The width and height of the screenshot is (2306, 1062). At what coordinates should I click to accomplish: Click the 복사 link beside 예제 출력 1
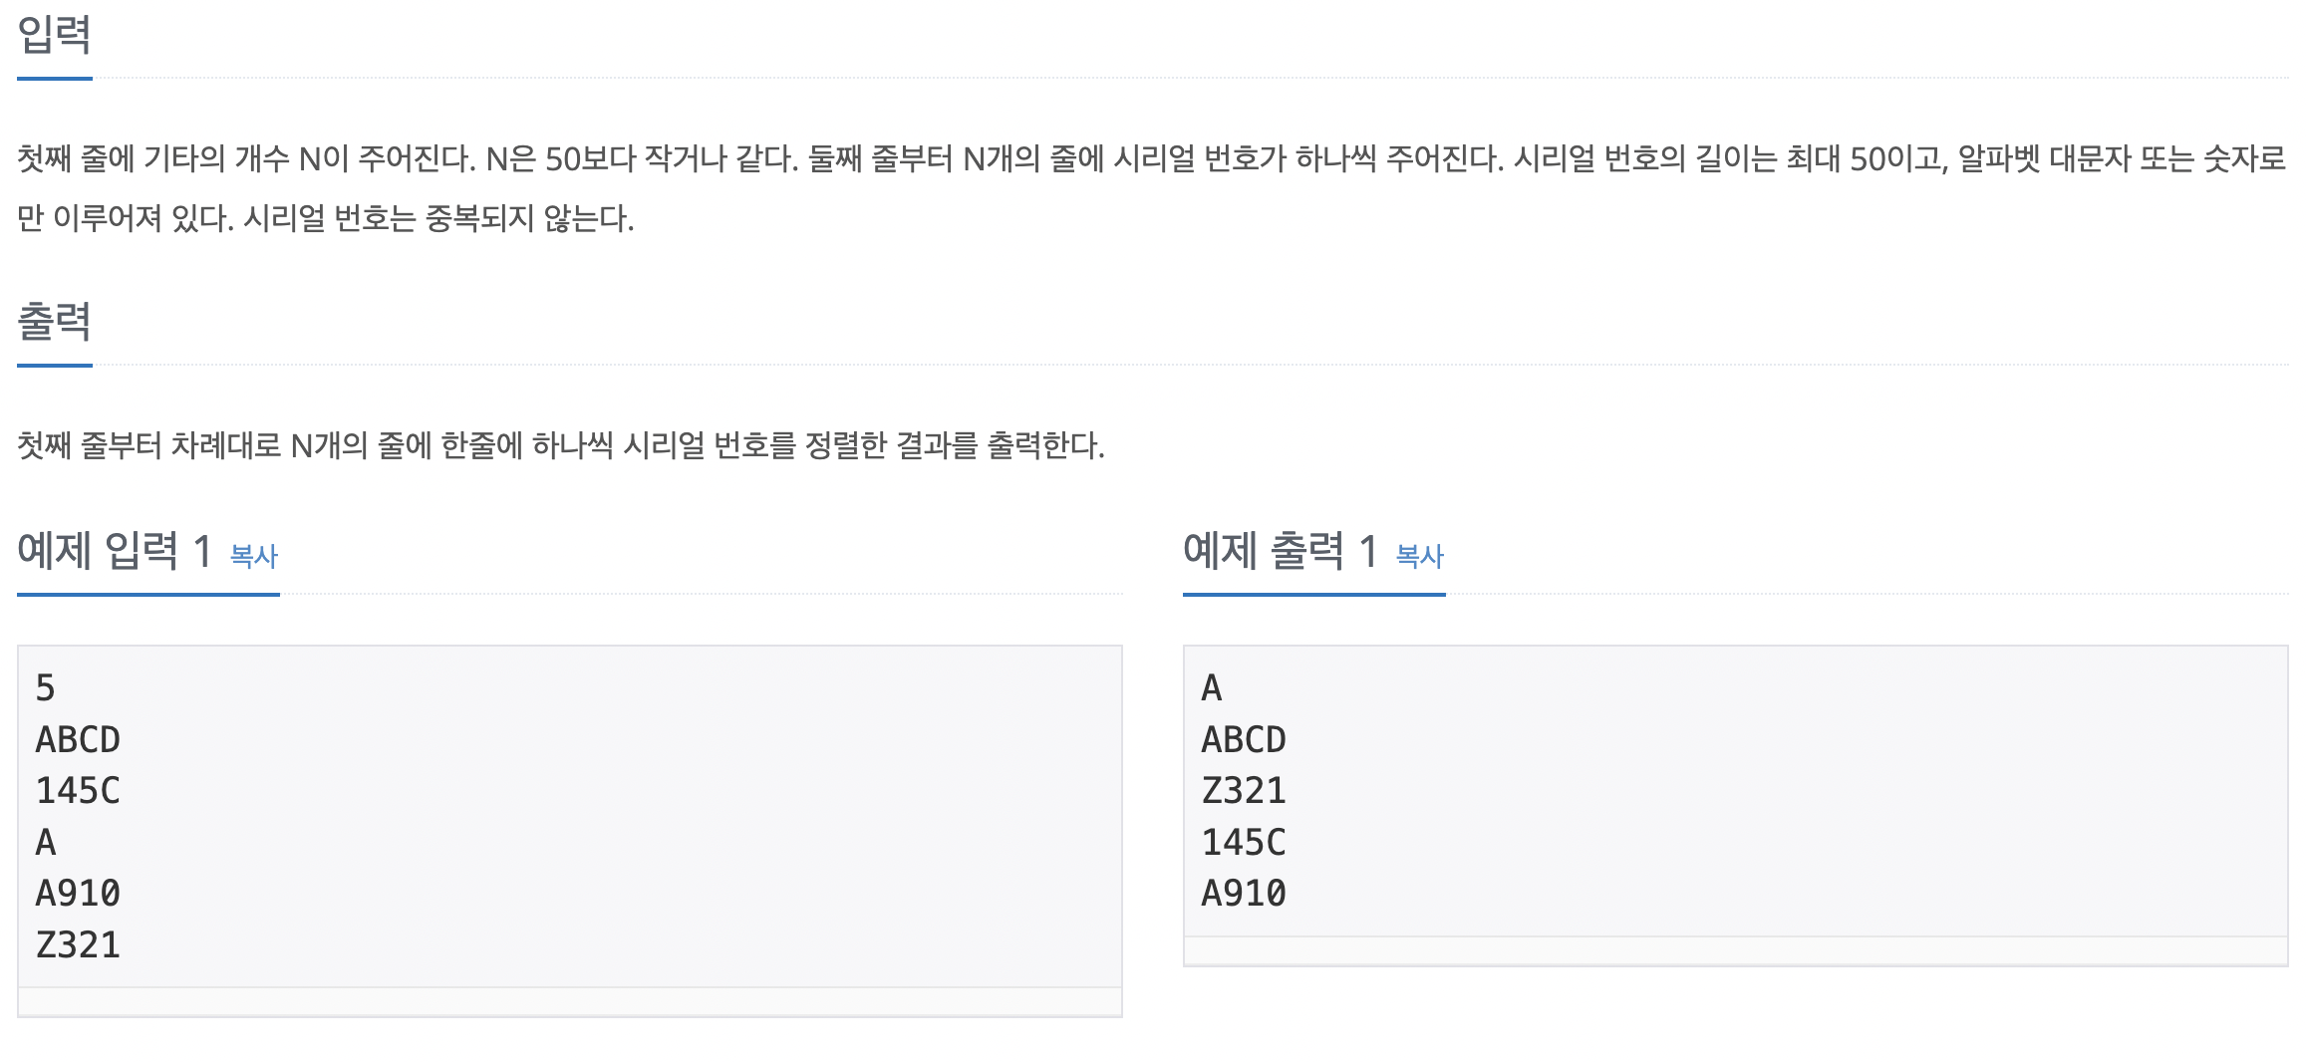(x=1420, y=556)
